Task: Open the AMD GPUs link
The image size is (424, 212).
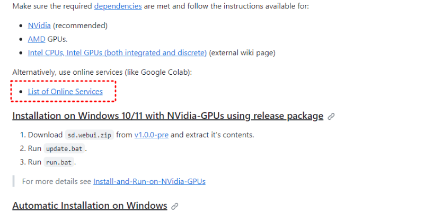Action: 37,39
